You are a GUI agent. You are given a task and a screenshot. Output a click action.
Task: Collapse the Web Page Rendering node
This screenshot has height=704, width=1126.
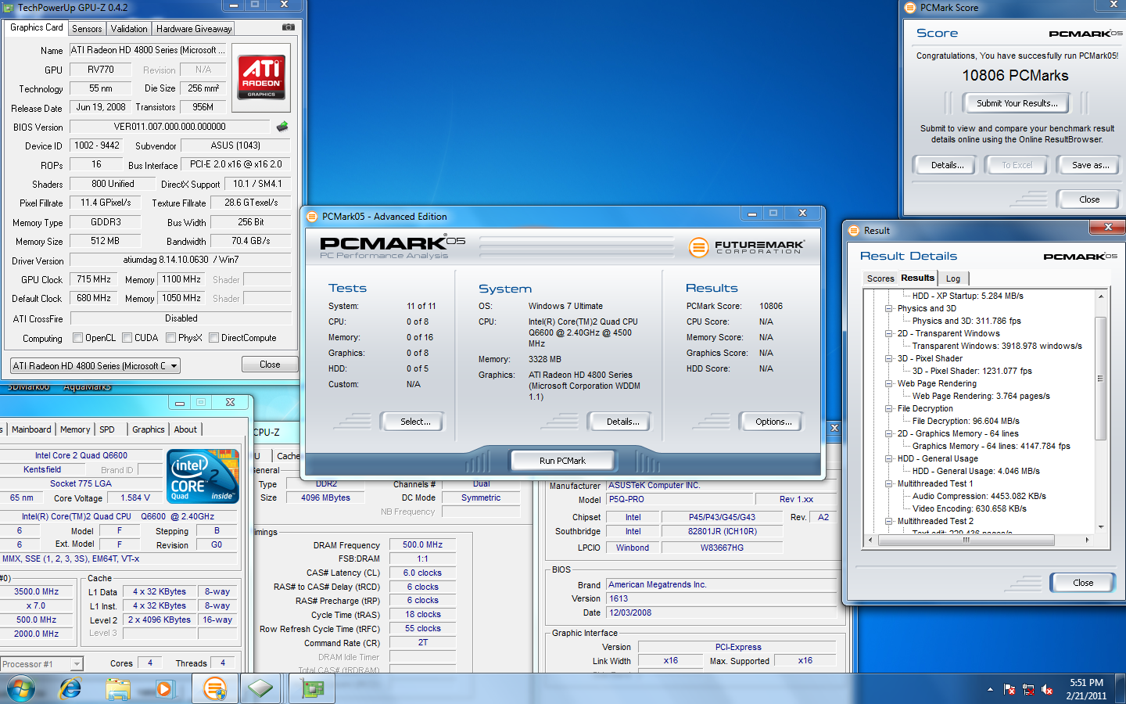pyautogui.click(x=889, y=383)
